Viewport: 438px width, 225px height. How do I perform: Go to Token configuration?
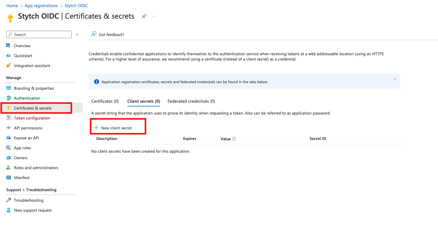pyautogui.click(x=32, y=118)
